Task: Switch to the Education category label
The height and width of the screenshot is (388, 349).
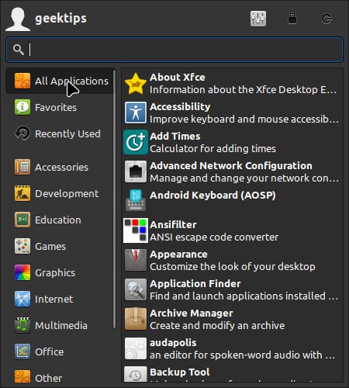Action: [58, 220]
